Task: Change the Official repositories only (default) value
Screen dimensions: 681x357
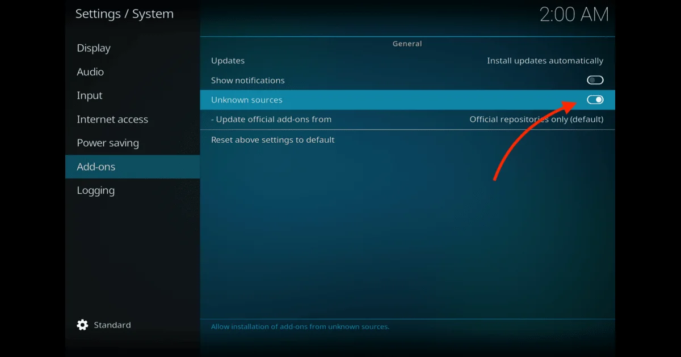Action: coord(536,119)
